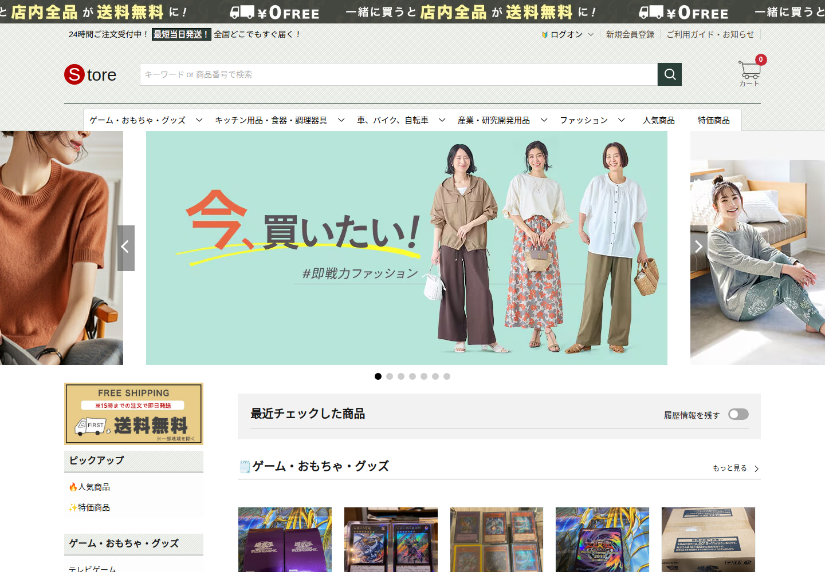Click the 人気商品 sidebar link

[94, 487]
